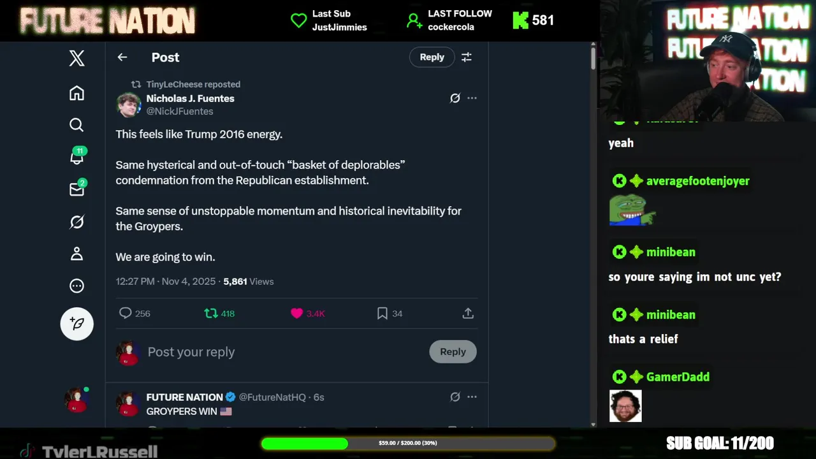Click the X logo icon
Screen dimensions: 816x459
coord(76,58)
